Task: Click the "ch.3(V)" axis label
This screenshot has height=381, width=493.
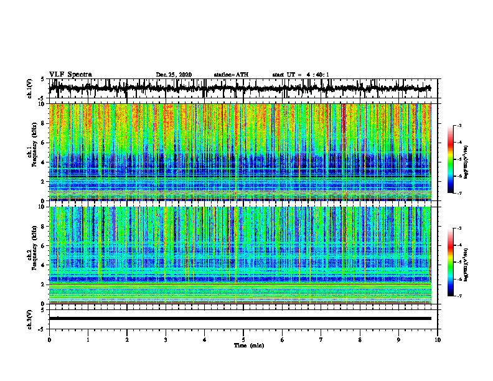Action: click(29, 319)
